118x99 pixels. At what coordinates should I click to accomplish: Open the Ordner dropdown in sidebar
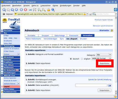11,54
